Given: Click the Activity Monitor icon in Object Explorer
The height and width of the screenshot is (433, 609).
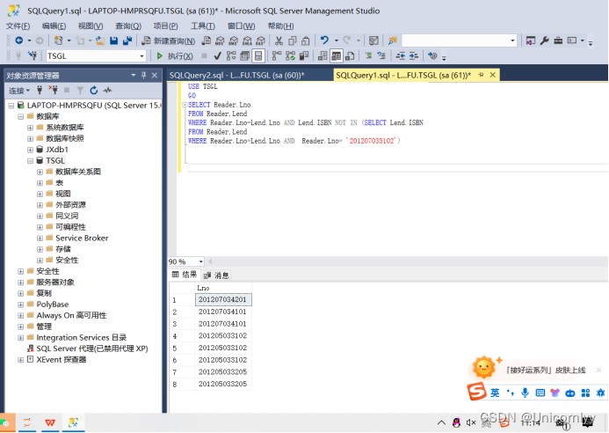Looking at the screenshot, I should [x=107, y=91].
